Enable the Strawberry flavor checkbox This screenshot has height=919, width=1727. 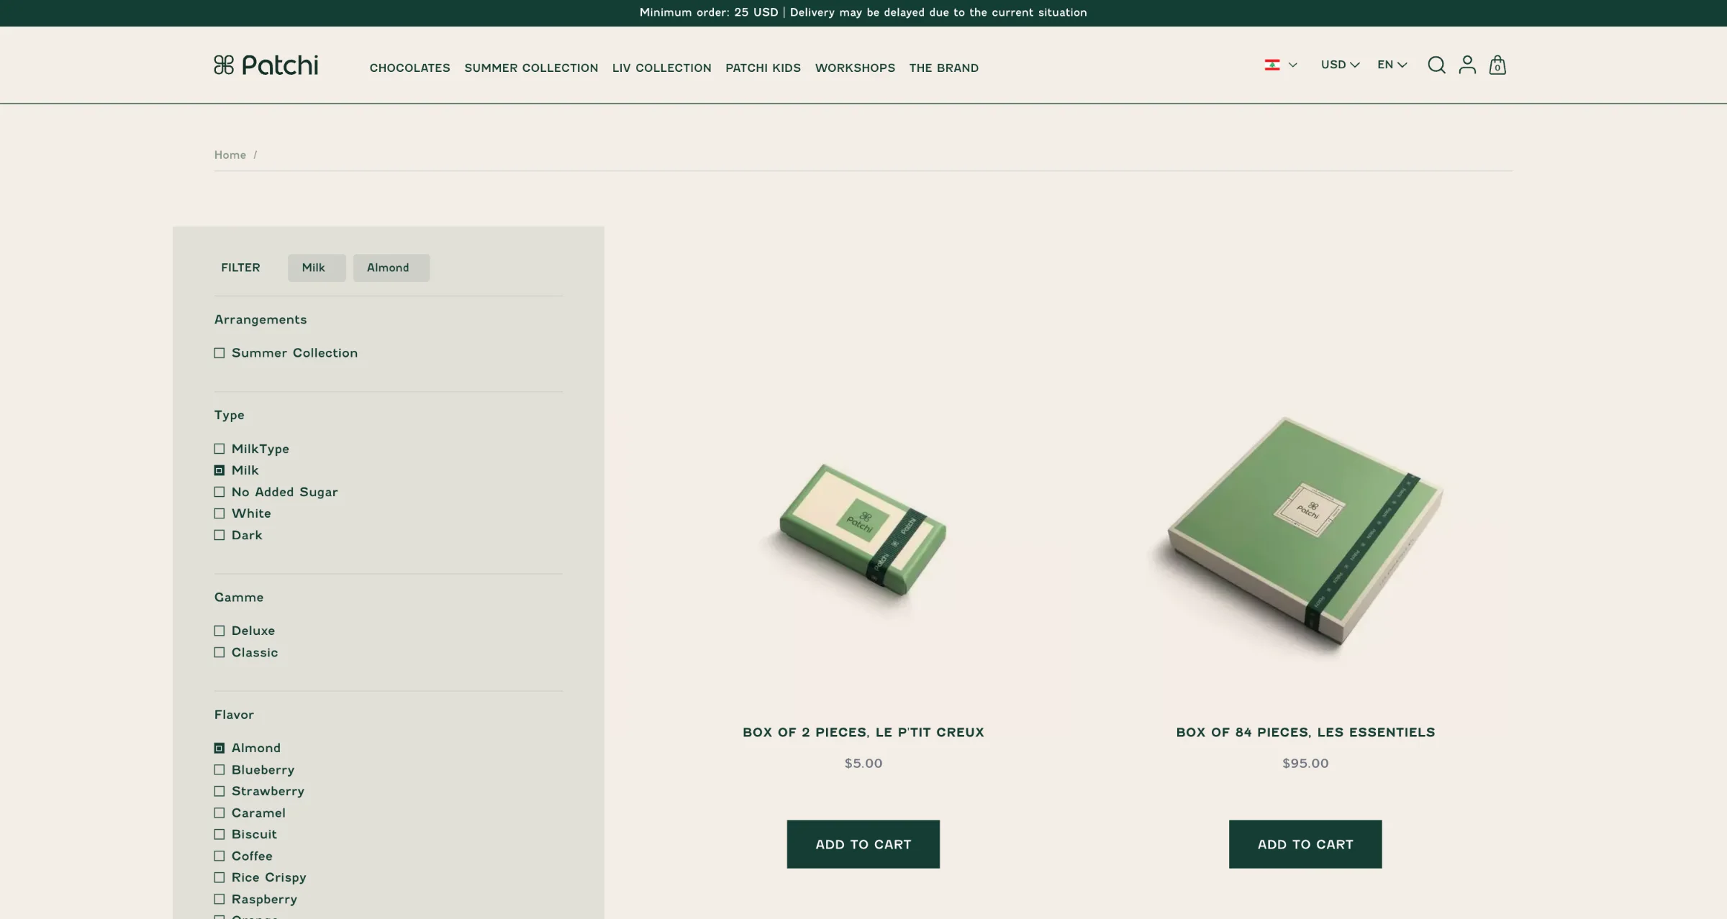pyautogui.click(x=219, y=791)
